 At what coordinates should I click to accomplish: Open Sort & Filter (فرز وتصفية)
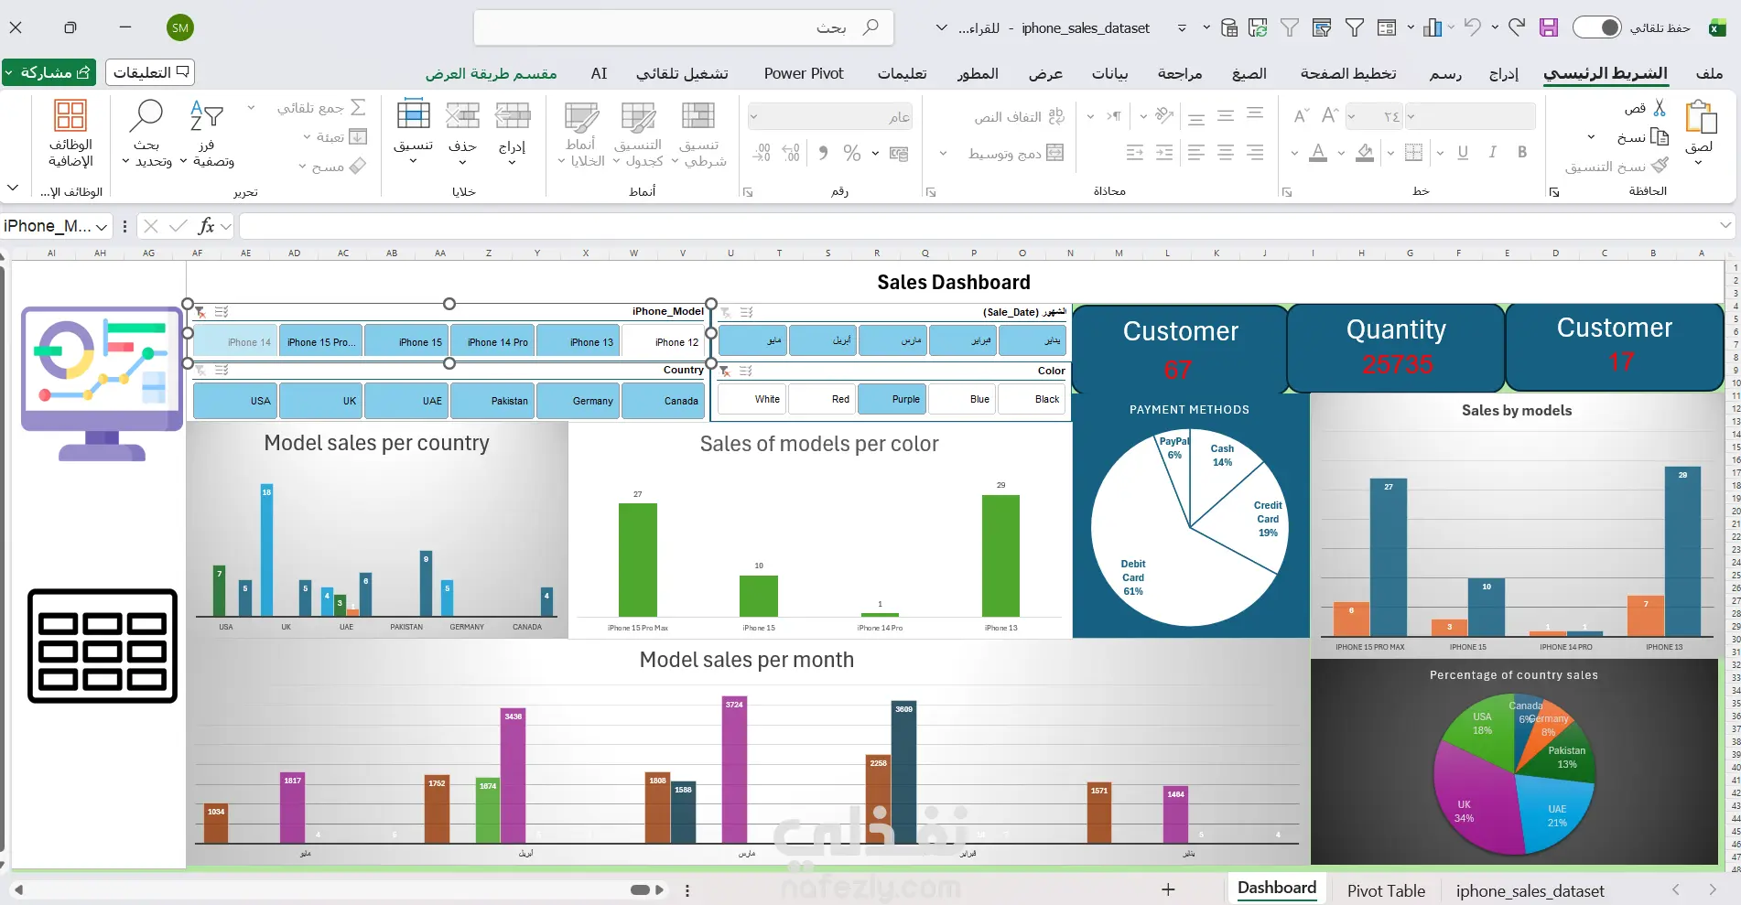[x=207, y=134]
